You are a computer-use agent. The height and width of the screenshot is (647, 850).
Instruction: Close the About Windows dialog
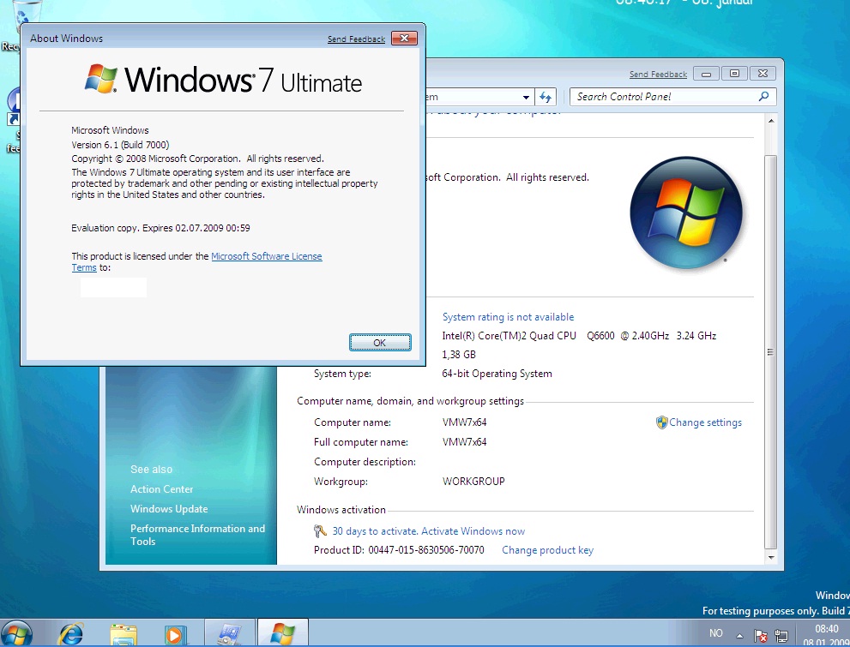click(x=404, y=39)
